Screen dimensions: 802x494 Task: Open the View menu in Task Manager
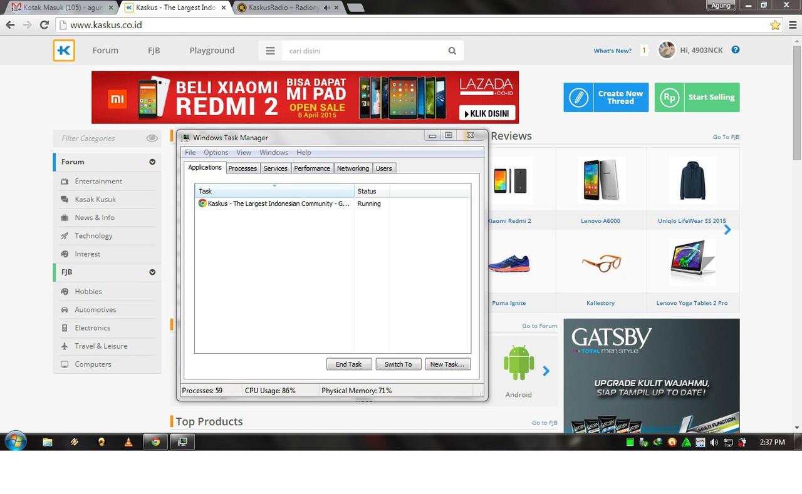[244, 152]
